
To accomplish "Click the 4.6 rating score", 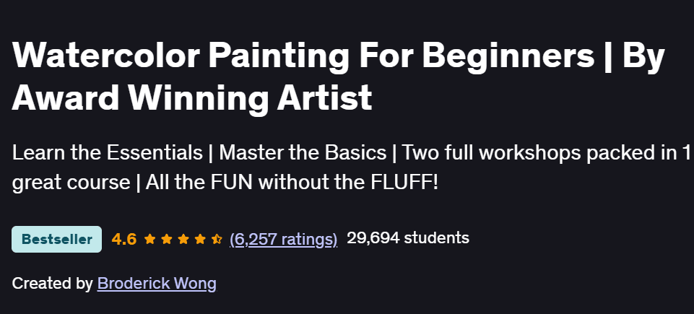I will coord(124,239).
